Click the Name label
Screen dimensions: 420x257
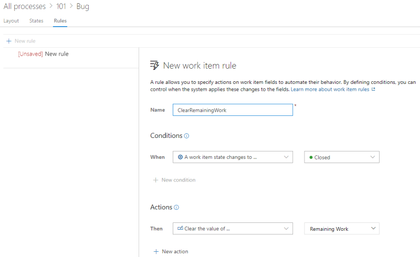[157, 110]
